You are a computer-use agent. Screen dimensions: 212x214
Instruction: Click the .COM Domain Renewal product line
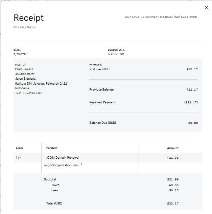pyautogui.click(x=63, y=158)
